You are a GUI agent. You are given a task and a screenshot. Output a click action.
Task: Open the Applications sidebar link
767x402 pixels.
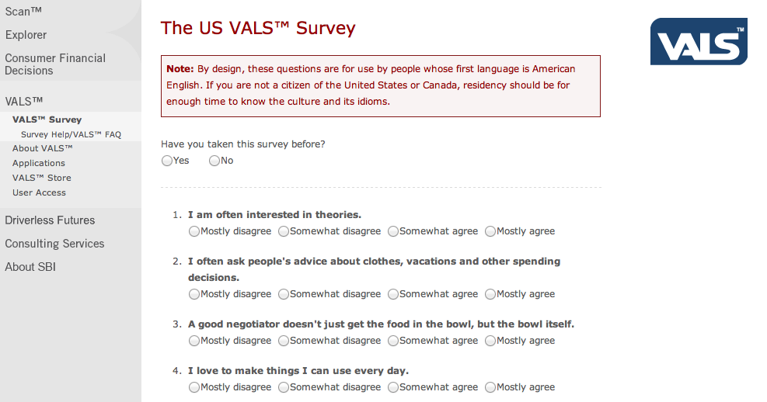coord(39,163)
